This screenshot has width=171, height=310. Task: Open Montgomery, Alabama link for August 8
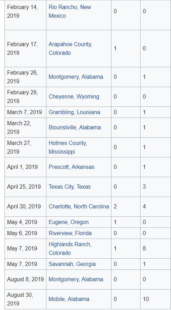pyautogui.click(x=76, y=279)
